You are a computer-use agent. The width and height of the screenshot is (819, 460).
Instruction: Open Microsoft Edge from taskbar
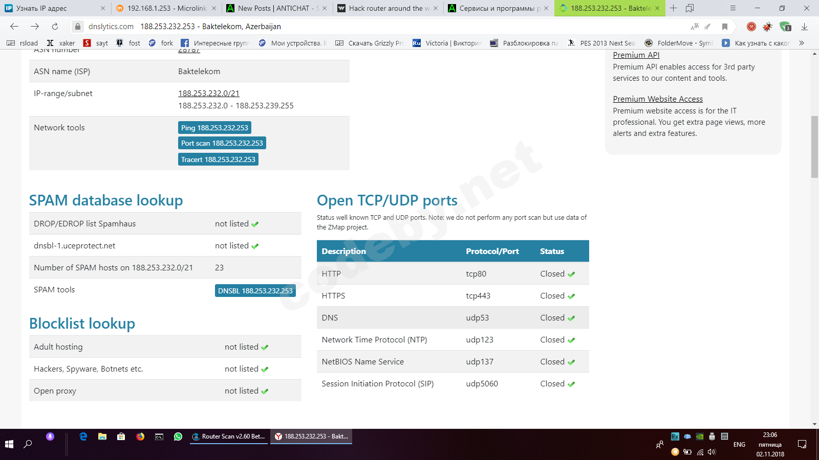coord(83,436)
